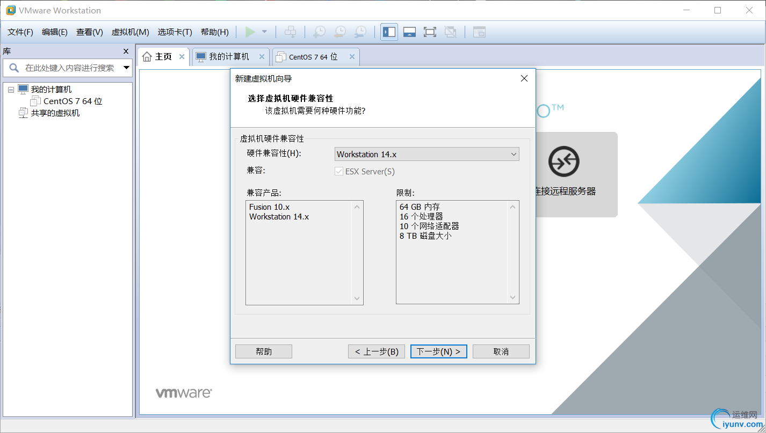Maximize the VMware Workstation window

(718, 10)
